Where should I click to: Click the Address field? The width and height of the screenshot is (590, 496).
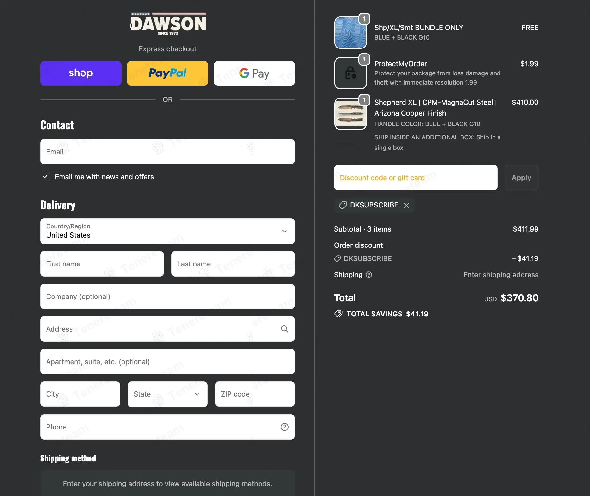click(167, 329)
